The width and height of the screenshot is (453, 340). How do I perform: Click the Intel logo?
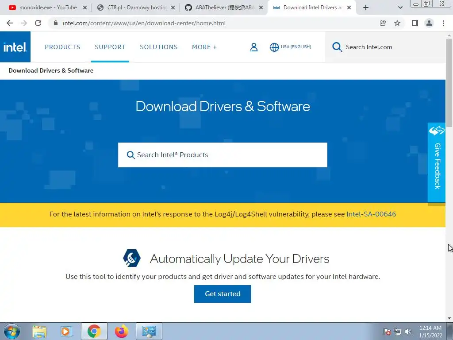pos(15,47)
